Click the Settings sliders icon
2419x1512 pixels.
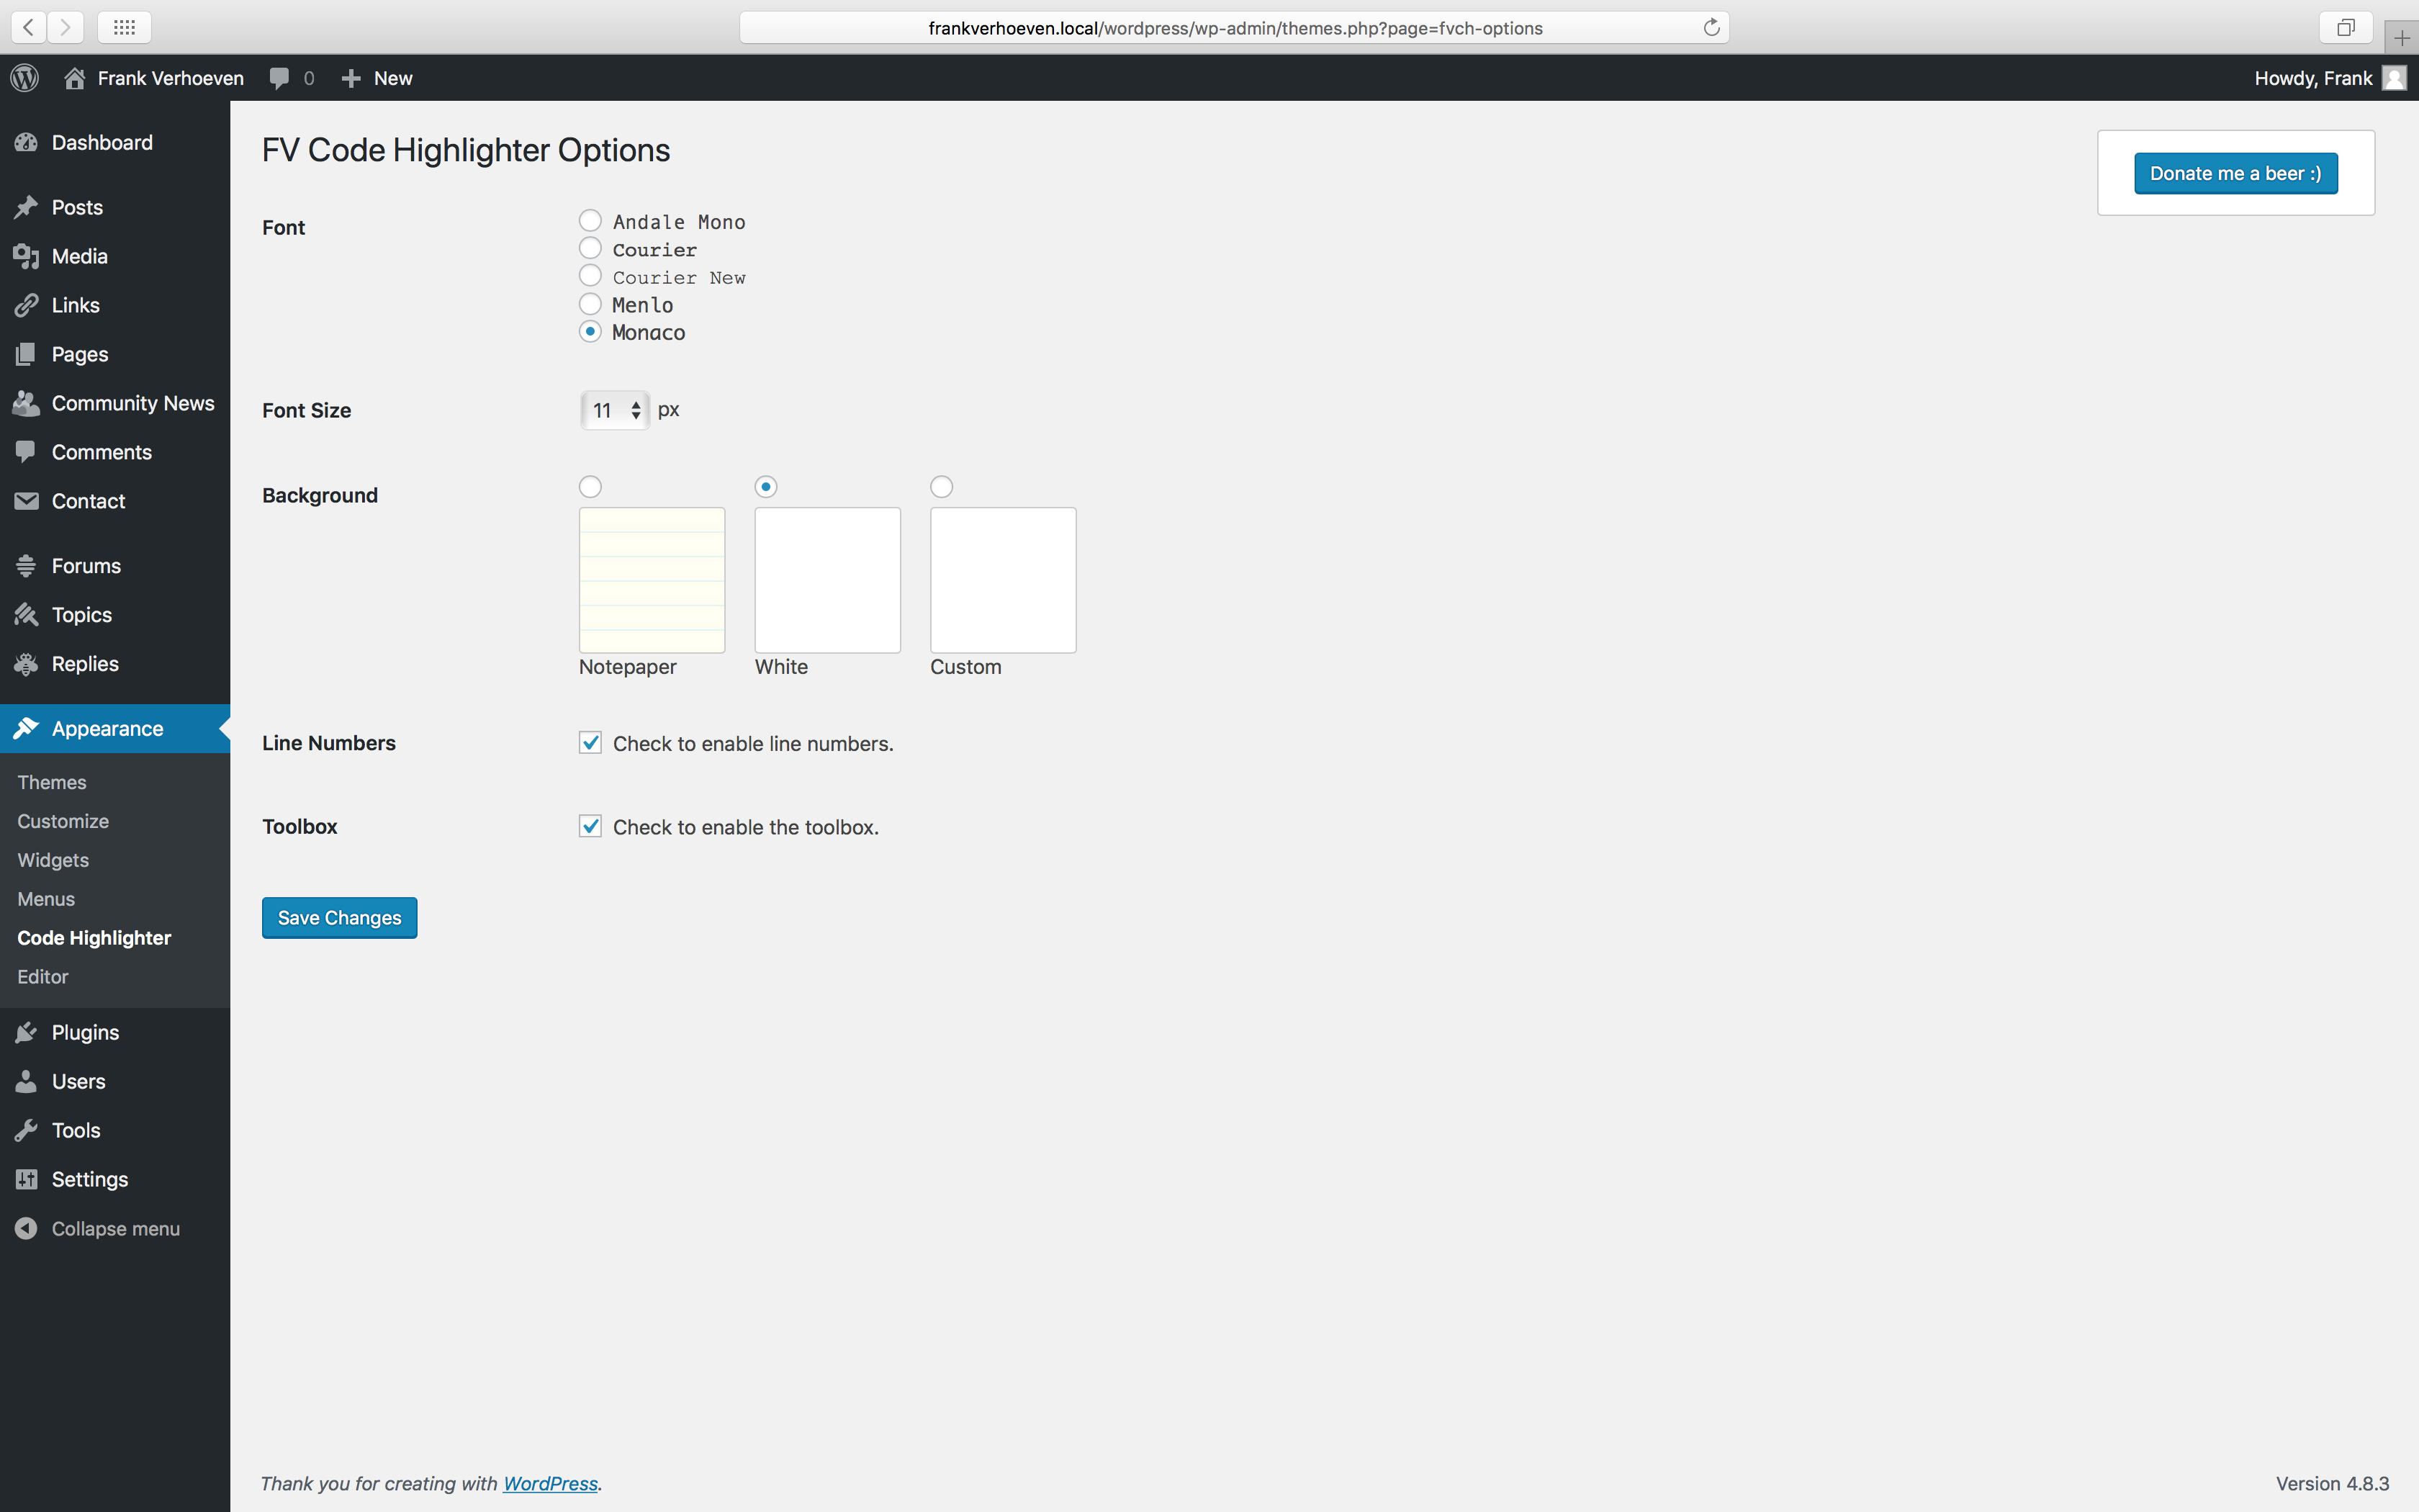pyautogui.click(x=26, y=1180)
